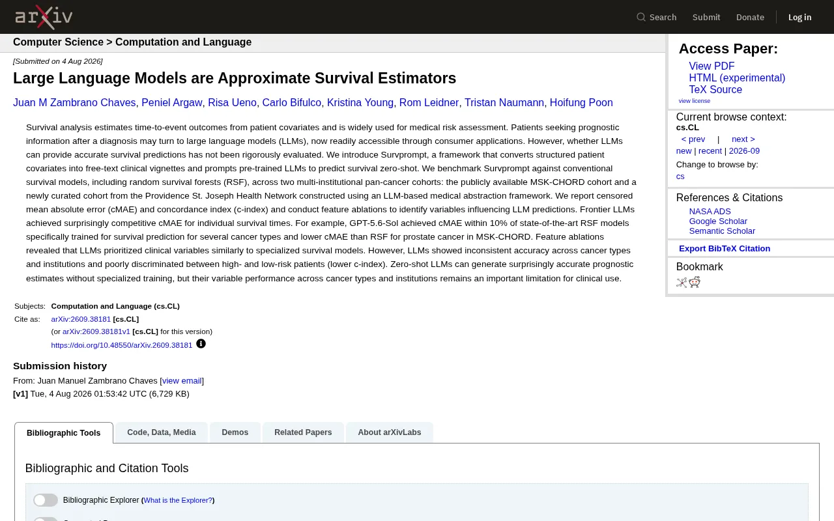Toggle the Bibliographic Explorer switch
Screen dimensions: 834x521
[46, 500]
